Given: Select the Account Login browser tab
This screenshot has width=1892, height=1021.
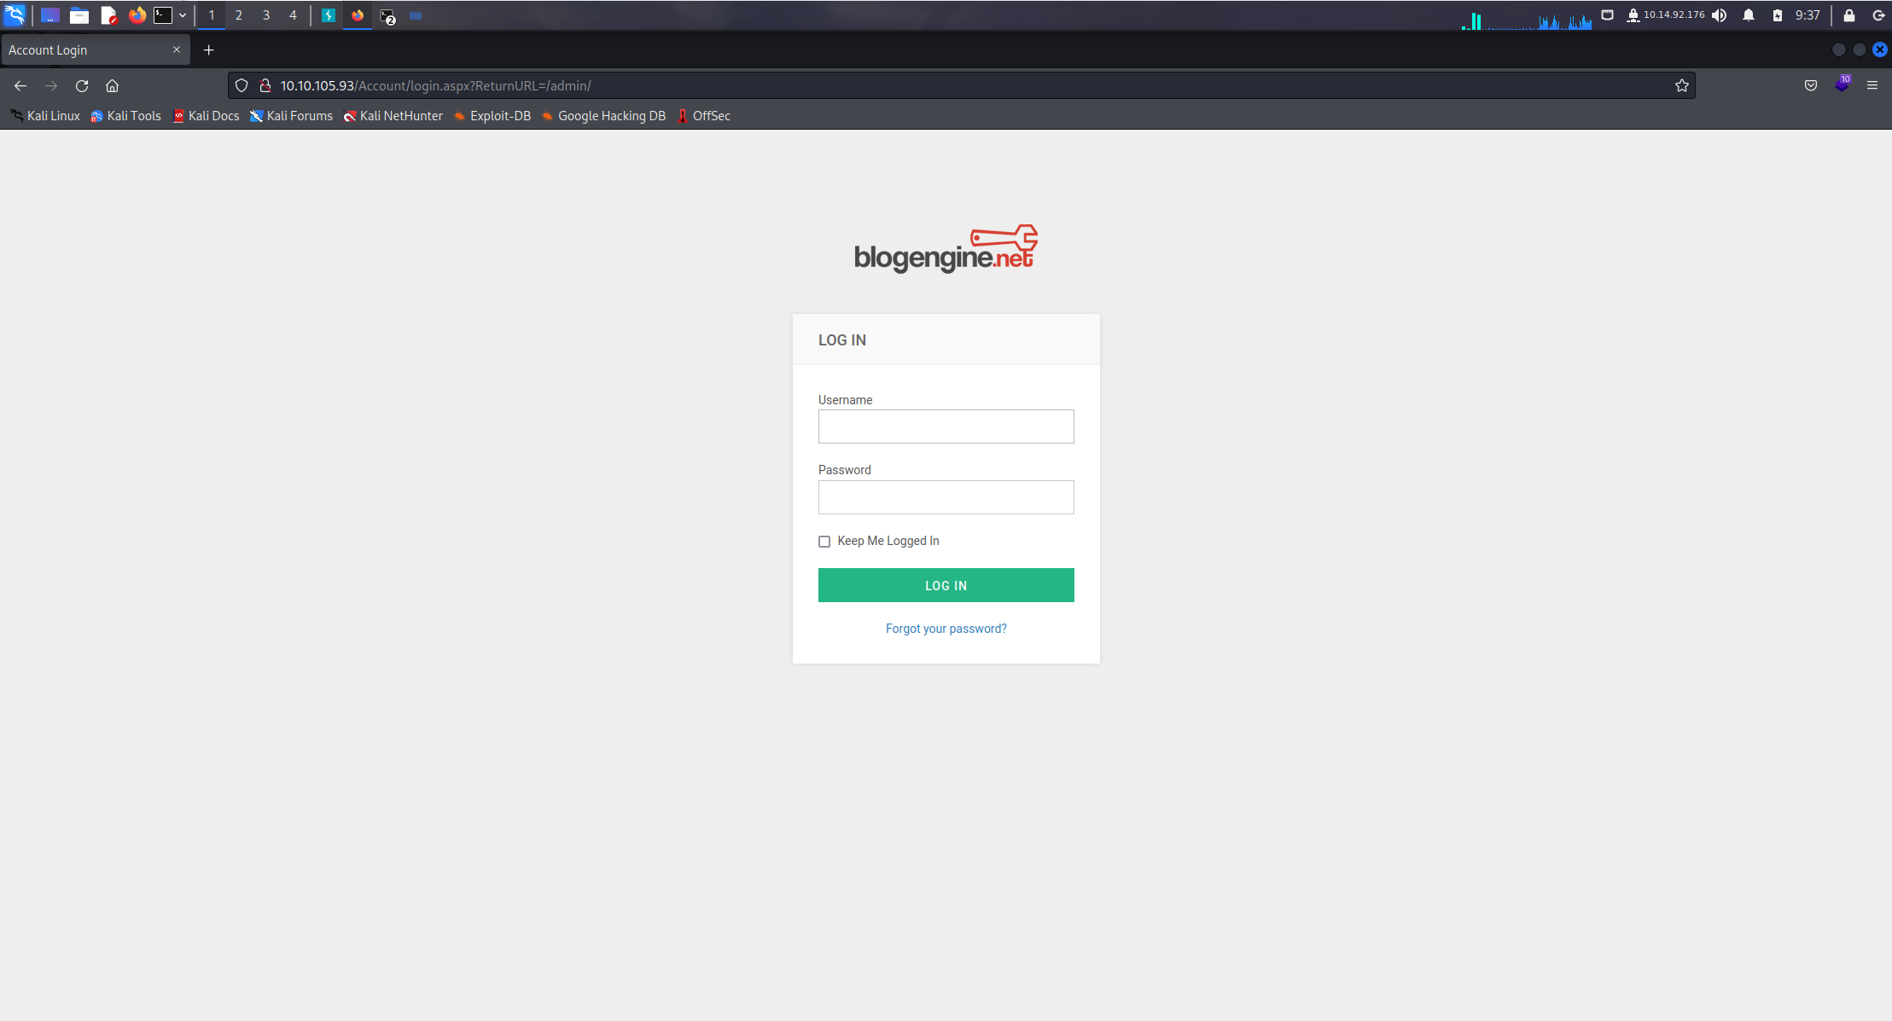Looking at the screenshot, I should (x=85, y=50).
